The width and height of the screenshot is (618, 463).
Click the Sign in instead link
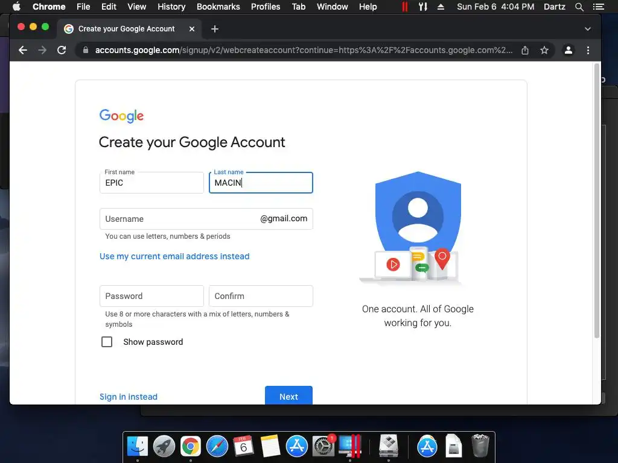click(129, 397)
